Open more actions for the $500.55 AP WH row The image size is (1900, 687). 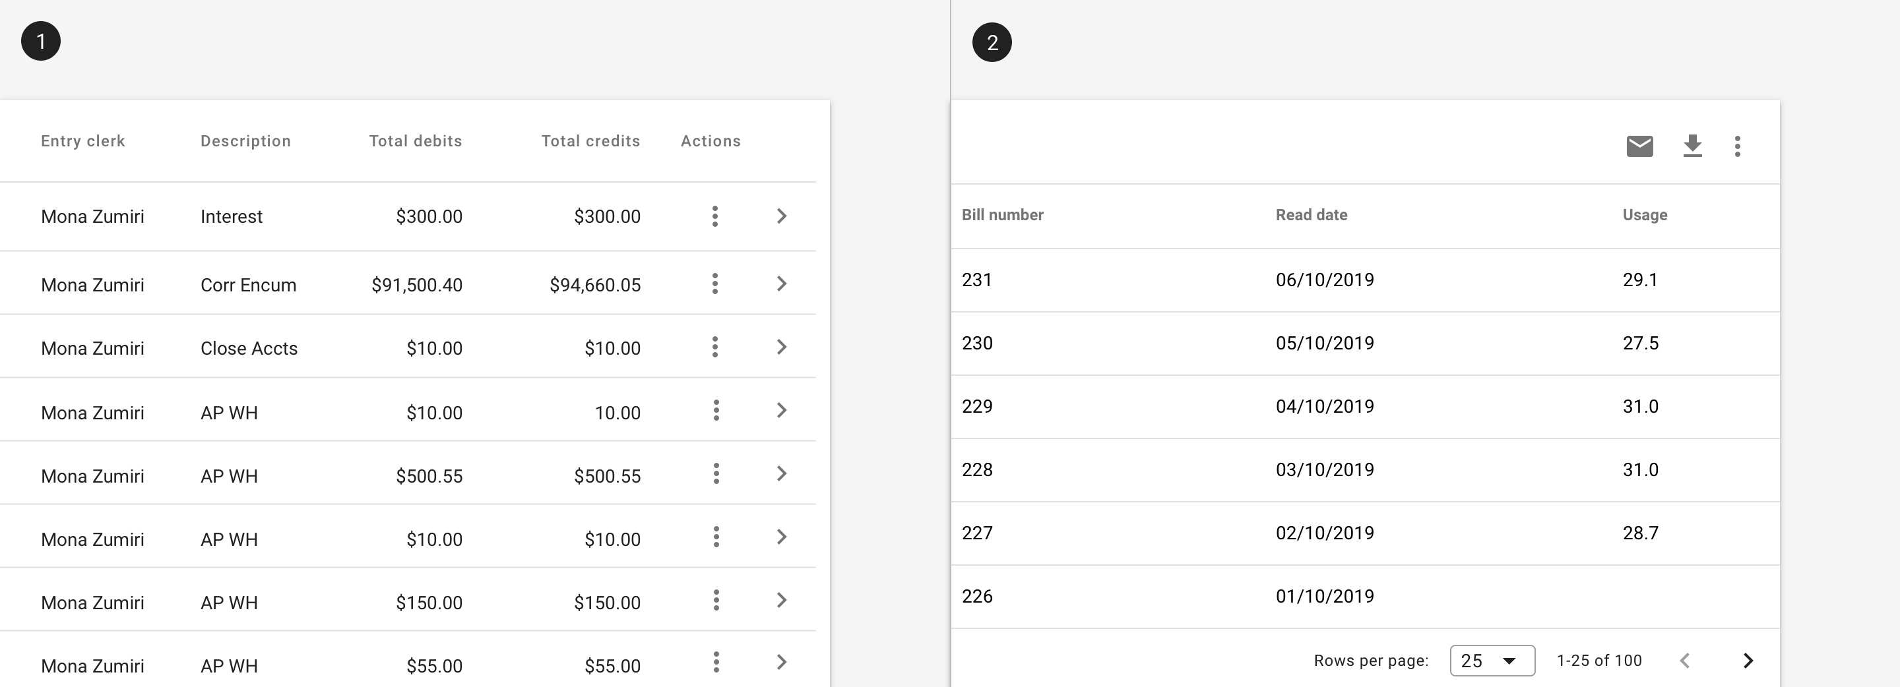715,474
